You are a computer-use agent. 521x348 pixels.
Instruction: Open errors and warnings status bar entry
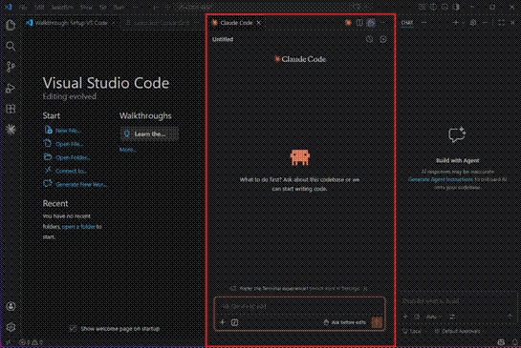(31, 342)
